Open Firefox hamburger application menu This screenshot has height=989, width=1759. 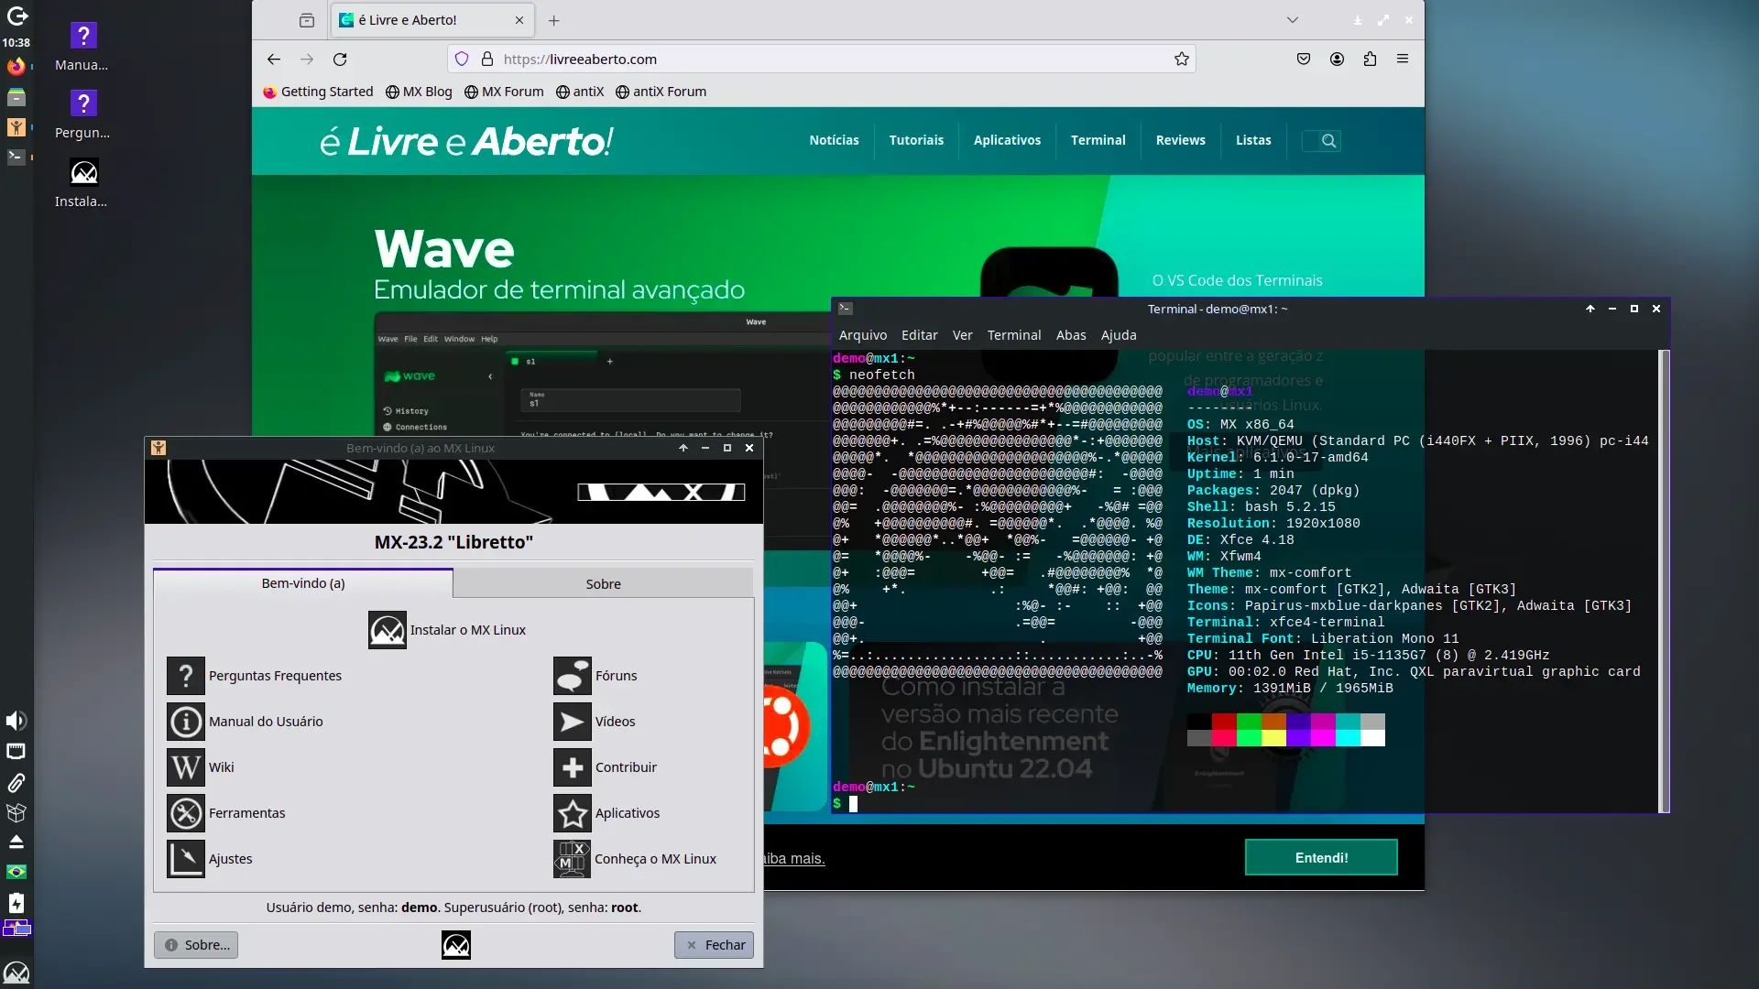[x=1403, y=59]
